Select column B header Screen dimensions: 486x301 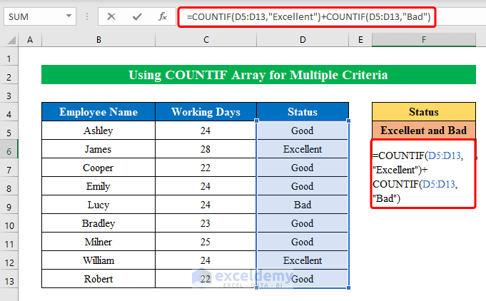(98, 40)
